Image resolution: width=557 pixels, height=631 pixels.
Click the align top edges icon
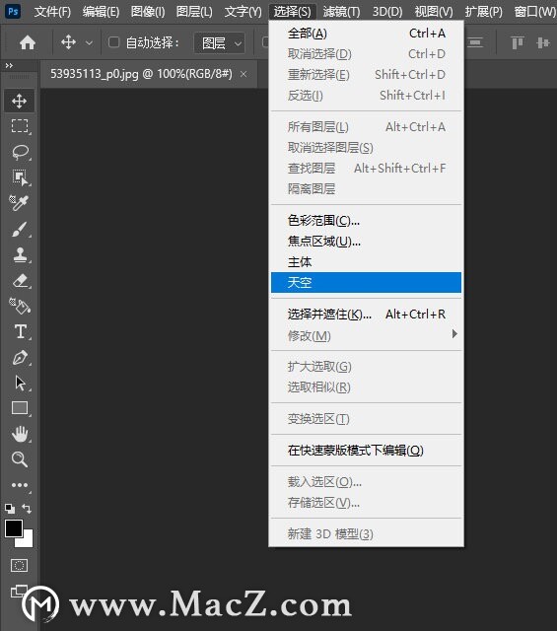[518, 42]
